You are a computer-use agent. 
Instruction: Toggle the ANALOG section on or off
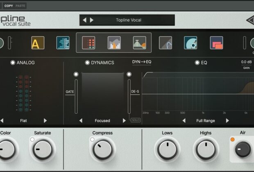point(13,63)
